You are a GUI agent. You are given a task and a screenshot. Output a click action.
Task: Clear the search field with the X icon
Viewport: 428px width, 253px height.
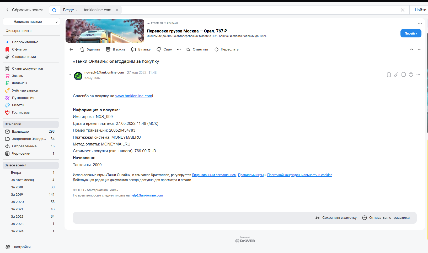[x=403, y=10]
